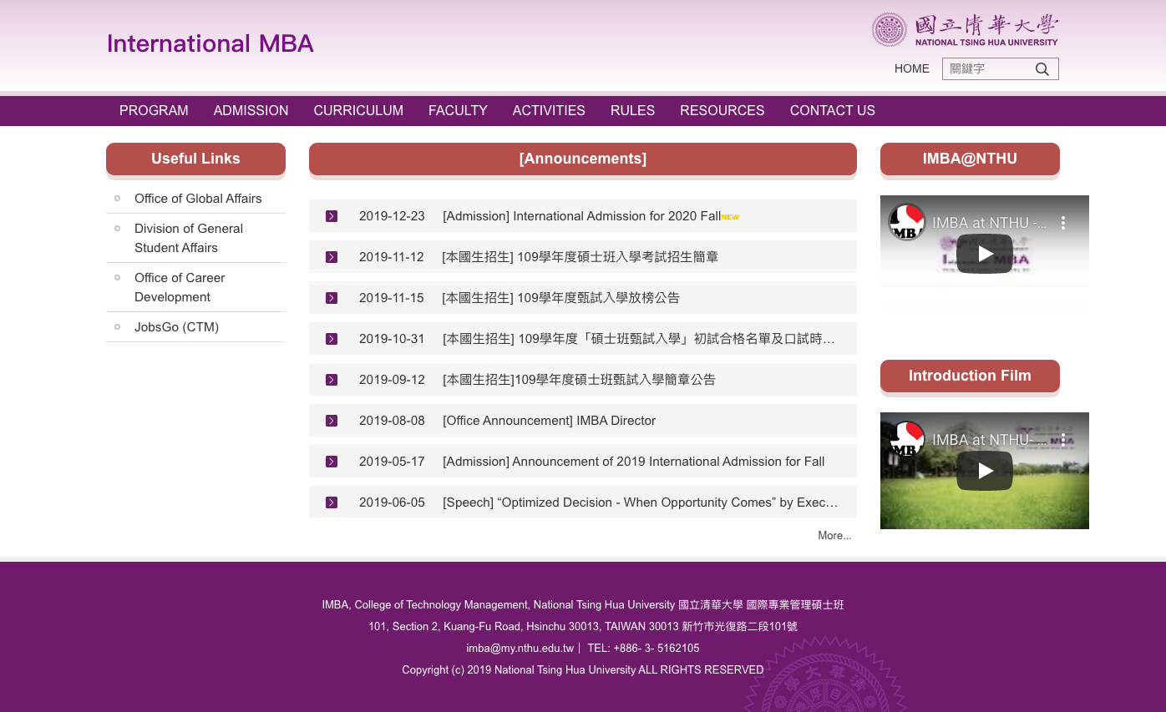This screenshot has width=1166, height=712.
Task: Click arrow icon beside 2019-06-05 announcement
Action: 332,502
